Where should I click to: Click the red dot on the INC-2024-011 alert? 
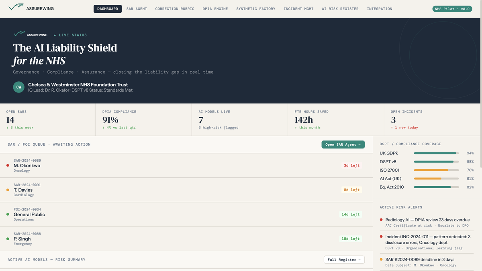click(x=381, y=237)
